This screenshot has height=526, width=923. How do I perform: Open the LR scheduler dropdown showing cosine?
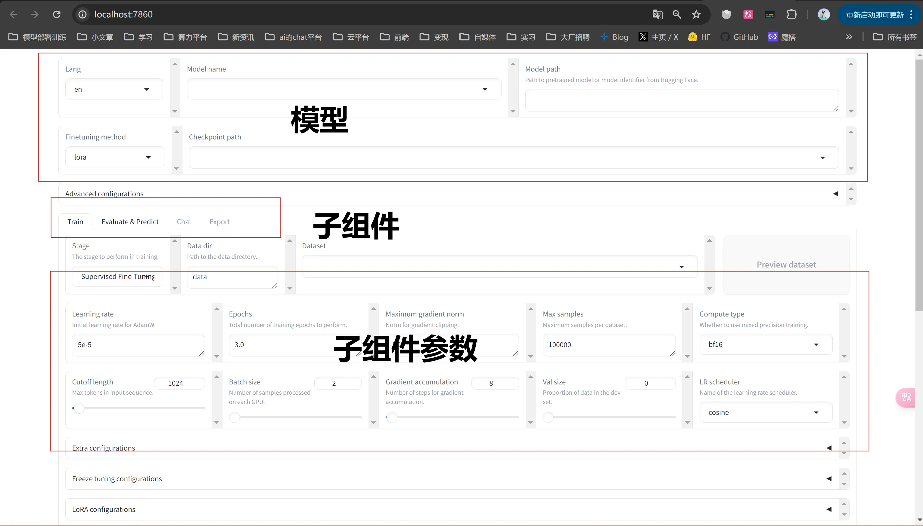coord(766,412)
